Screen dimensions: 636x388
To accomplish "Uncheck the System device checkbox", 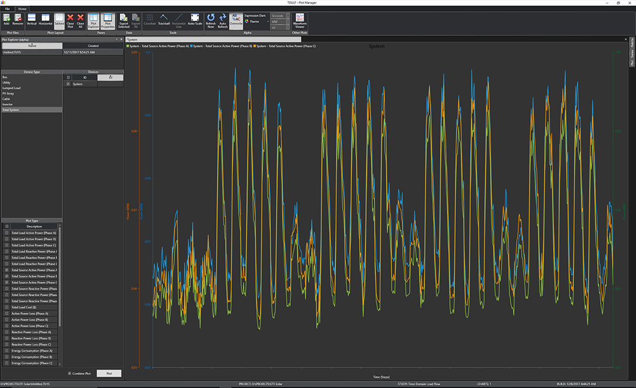I will pyautogui.click(x=68, y=84).
